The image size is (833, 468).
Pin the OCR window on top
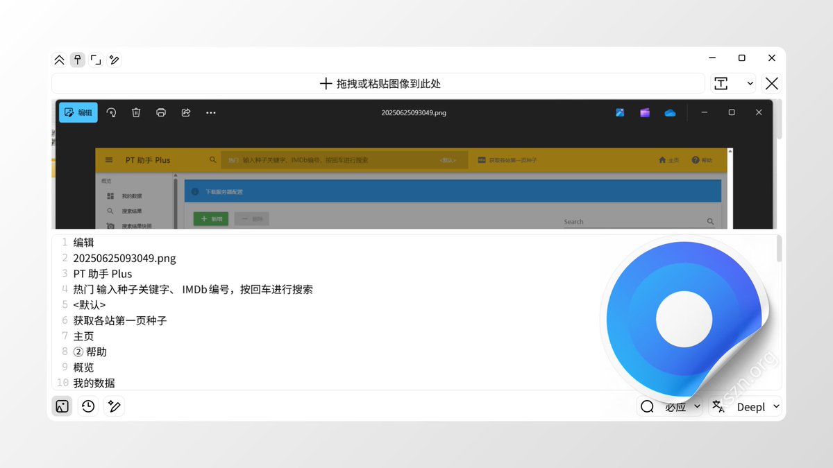77,60
